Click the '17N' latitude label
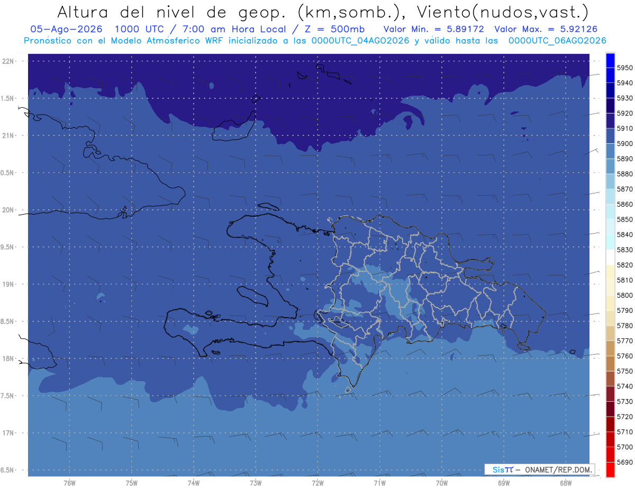This screenshot has height=490, width=635. pyautogui.click(x=8, y=433)
